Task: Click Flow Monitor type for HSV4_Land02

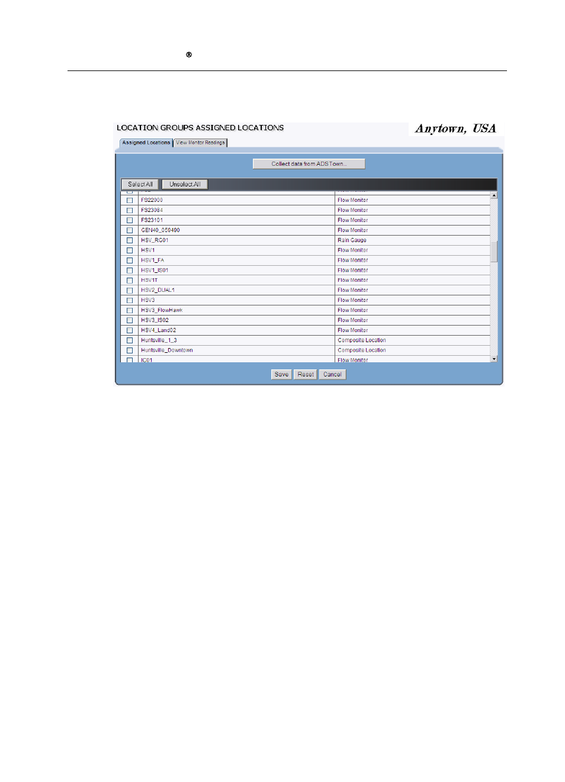Action: (x=352, y=330)
